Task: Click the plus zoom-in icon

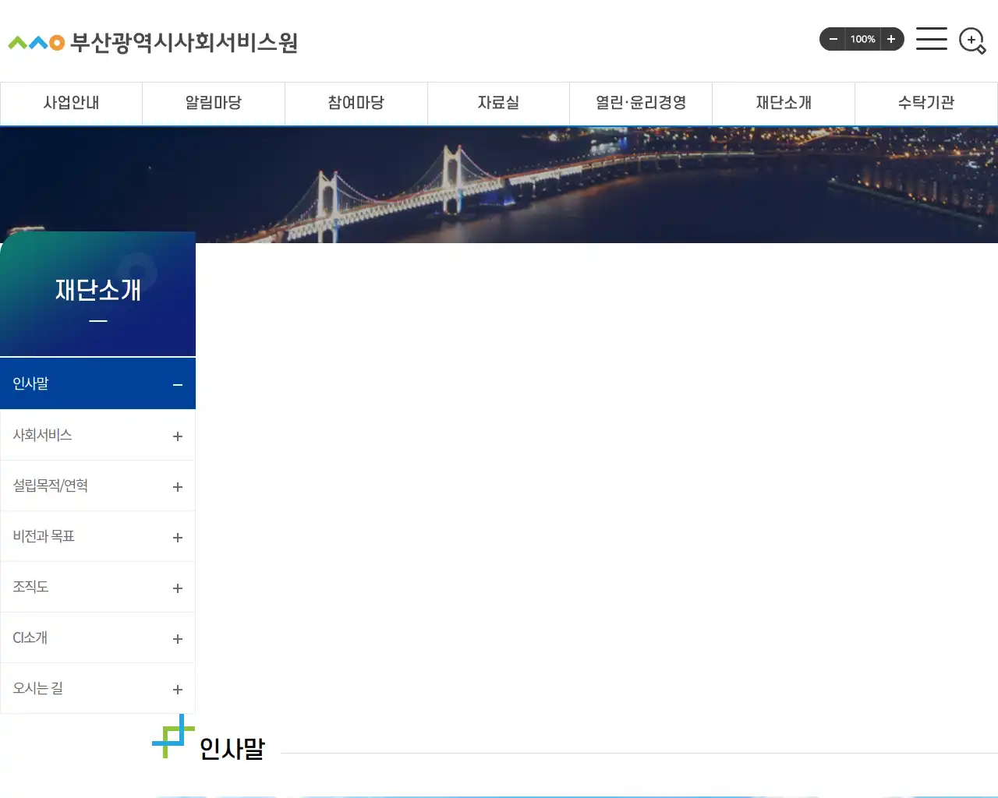Action: (x=891, y=39)
